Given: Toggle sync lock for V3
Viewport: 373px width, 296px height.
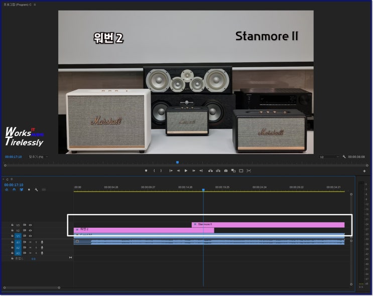Looking at the screenshot, I should pos(25,225).
